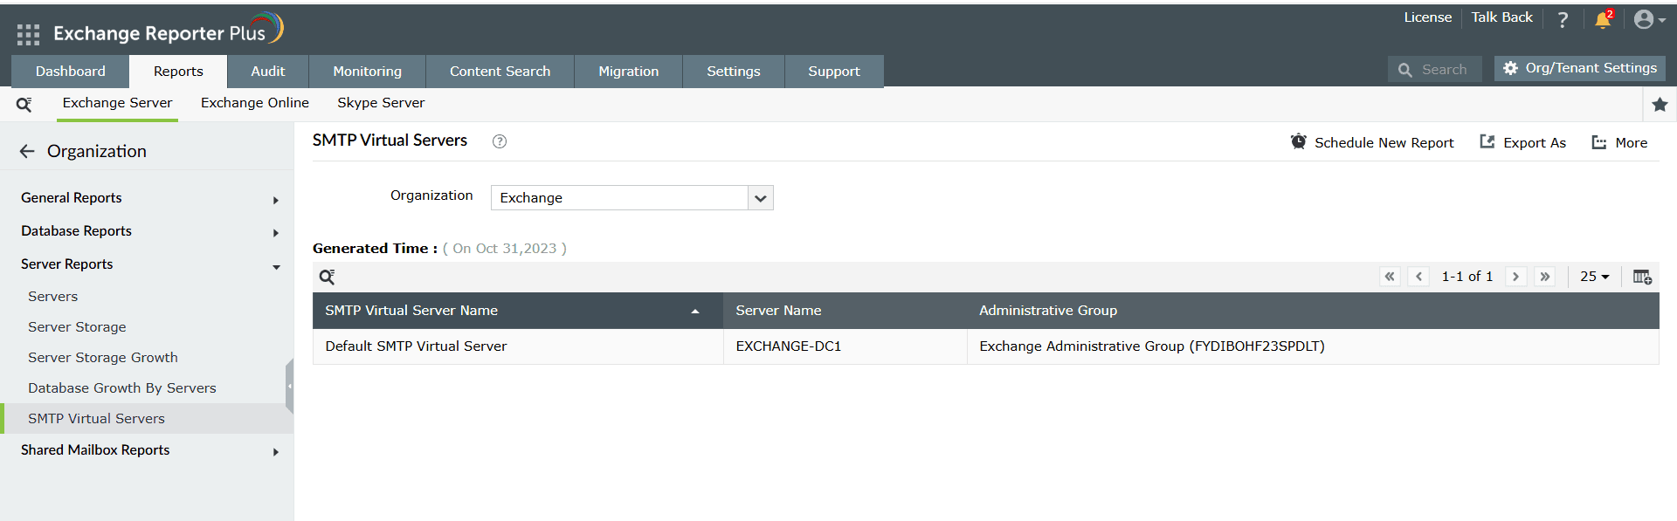Expand Shared Mailbox Reports section
Viewport: 1677px width, 521px height.
147,450
